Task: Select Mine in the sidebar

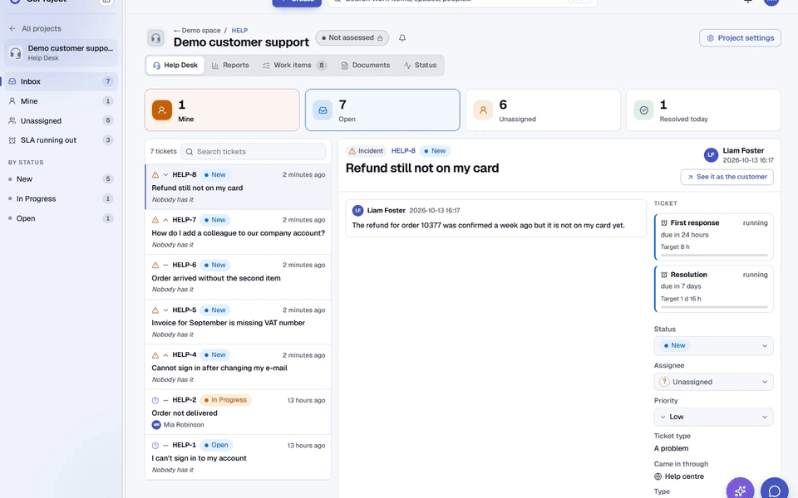Action: pyautogui.click(x=61, y=101)
